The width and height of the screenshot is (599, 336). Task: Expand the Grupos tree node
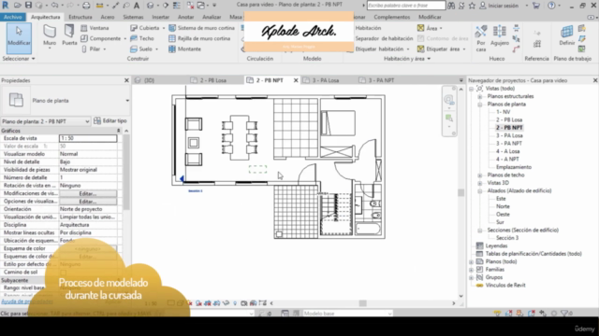(x=472, y=277)
